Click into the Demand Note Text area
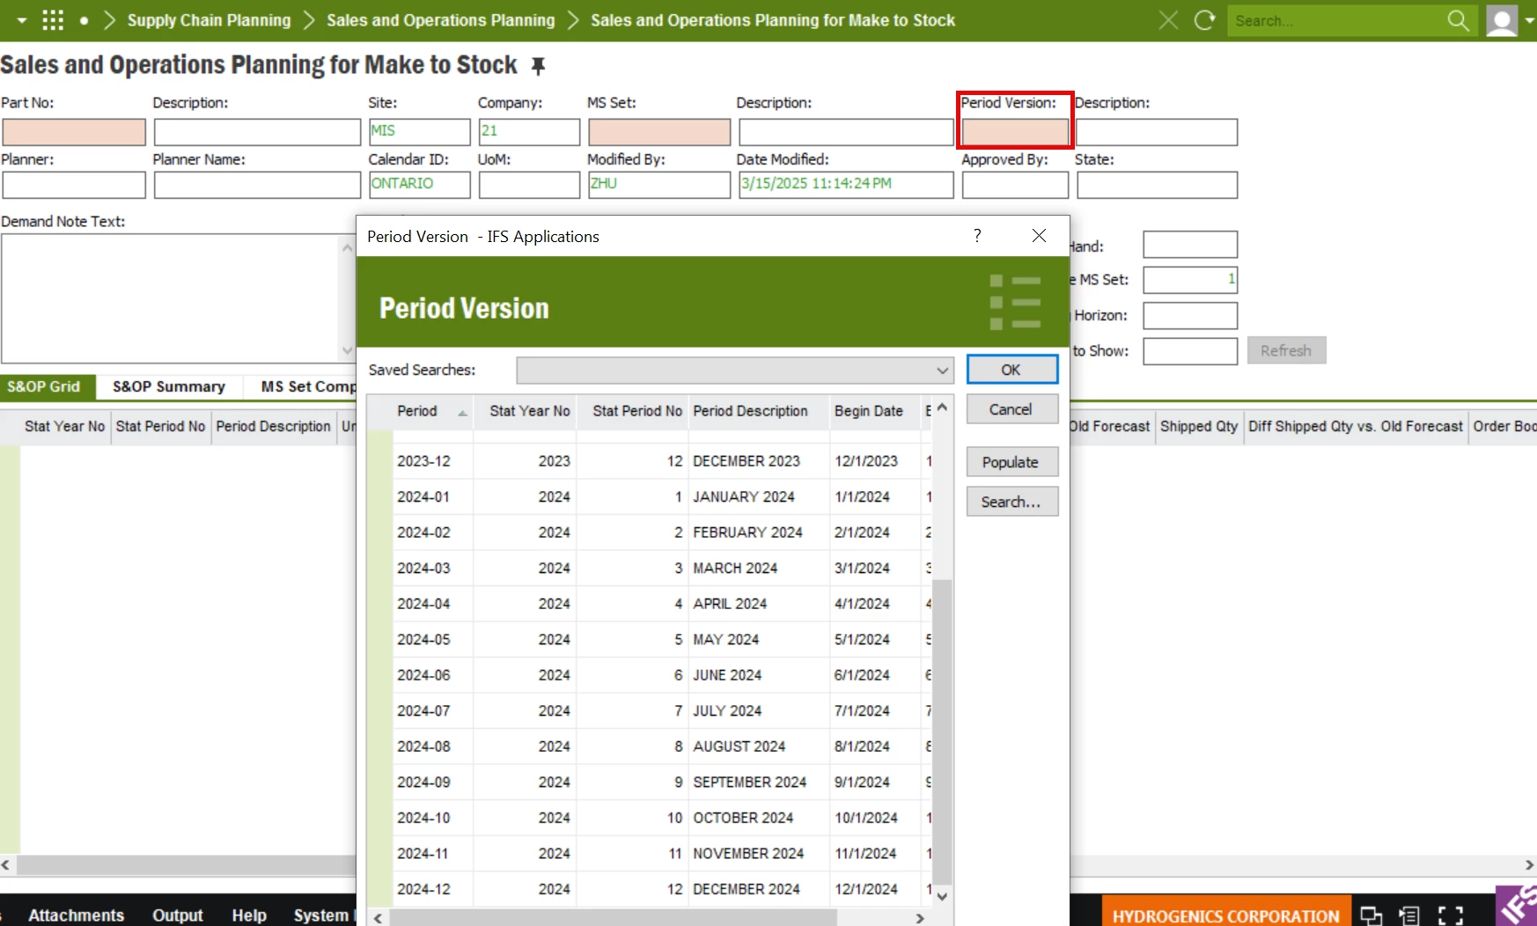The height and width of the screenshot is (926, 1537). click(172, 298)
